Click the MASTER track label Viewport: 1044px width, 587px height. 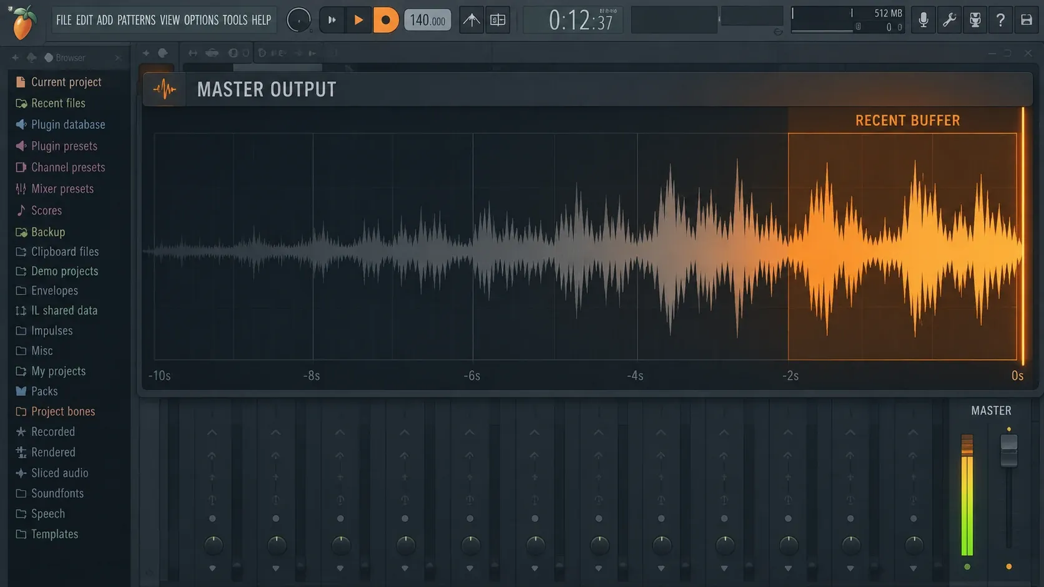tap(991, 410)
